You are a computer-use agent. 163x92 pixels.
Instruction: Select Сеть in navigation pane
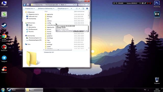29,44
